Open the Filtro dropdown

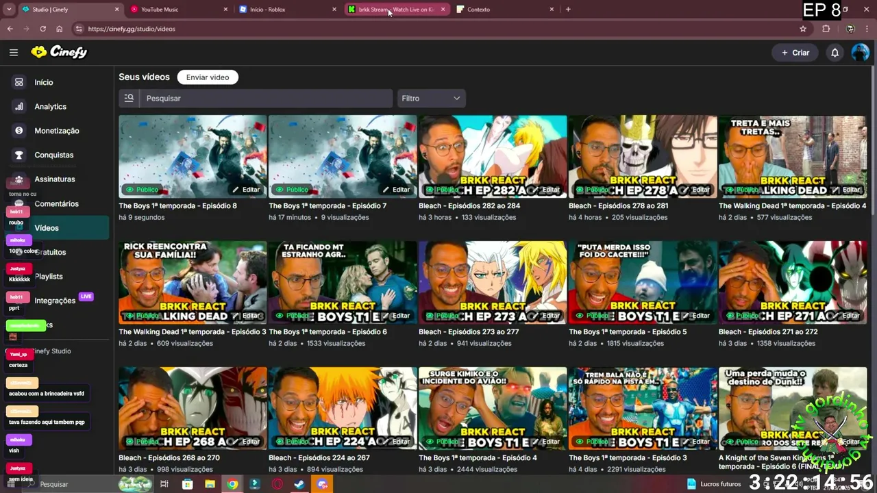431,98
